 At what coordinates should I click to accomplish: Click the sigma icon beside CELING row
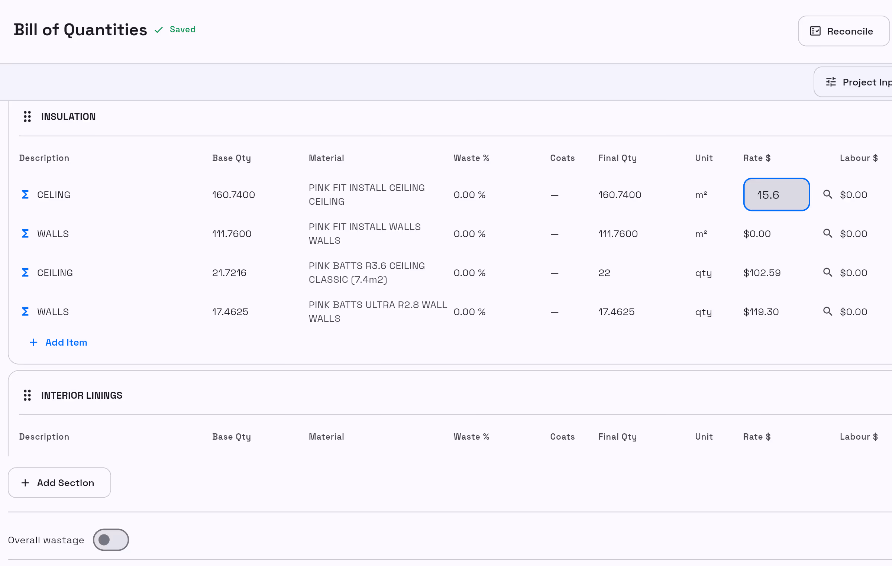point(25,195)
